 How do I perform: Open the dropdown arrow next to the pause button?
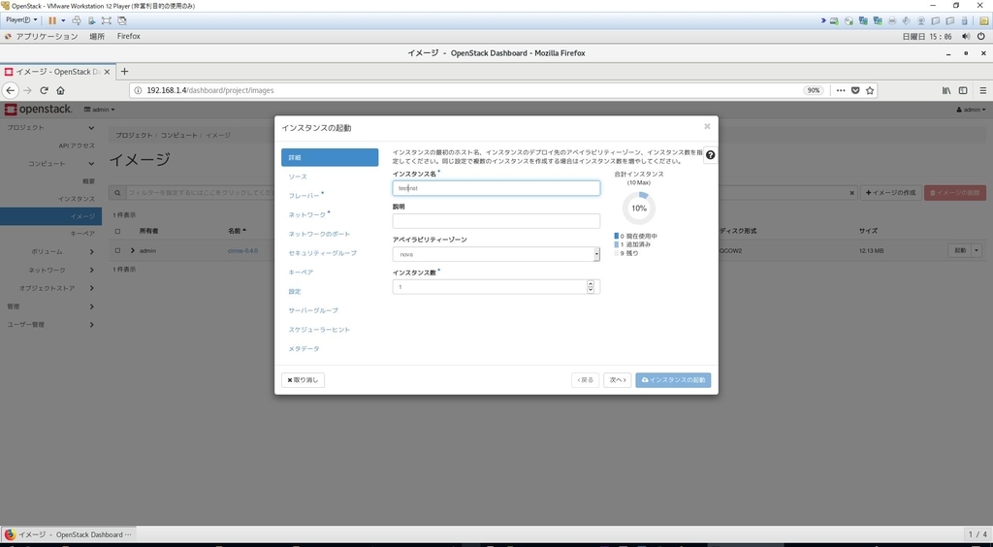[63, 20]
